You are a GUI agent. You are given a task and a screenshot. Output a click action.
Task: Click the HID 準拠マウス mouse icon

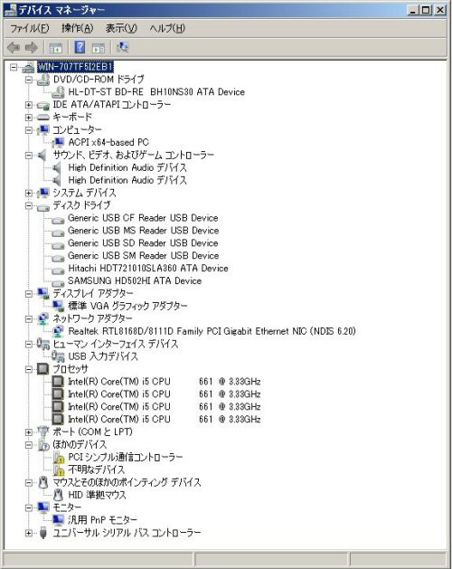pos(58,495)
